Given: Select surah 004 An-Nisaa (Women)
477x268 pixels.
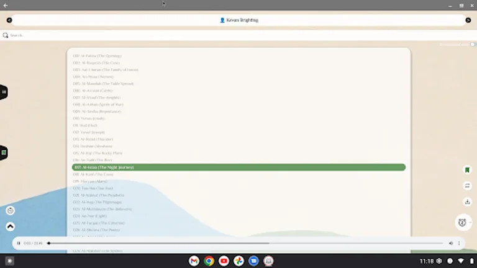Looking at the screenshot, I should (93, 77).
